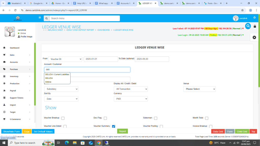Click the browser reload icon
This screenshot has height=146, width=260.
[x=15, y=10]
